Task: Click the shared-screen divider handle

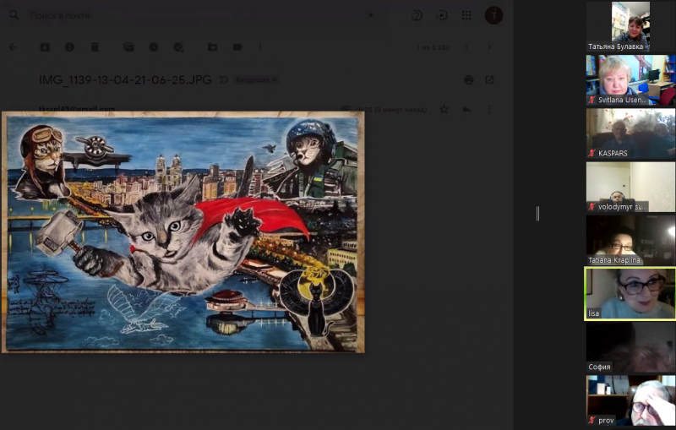Action: pyautogui.click(x=537, y=214)
